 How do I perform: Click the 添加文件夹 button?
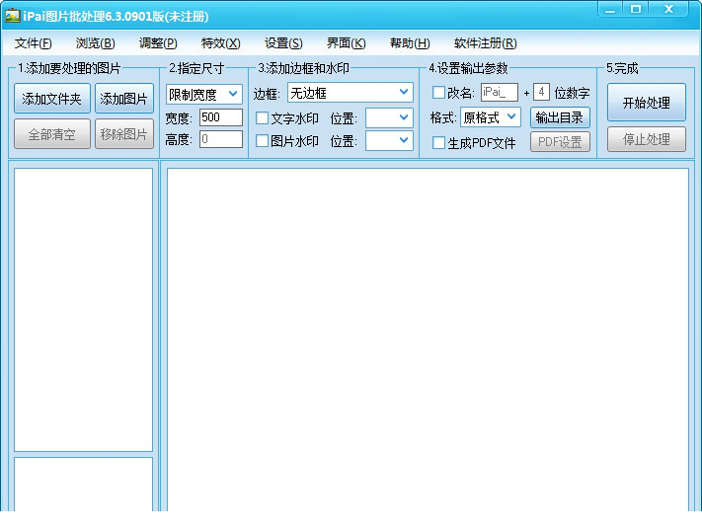[52, 98]
